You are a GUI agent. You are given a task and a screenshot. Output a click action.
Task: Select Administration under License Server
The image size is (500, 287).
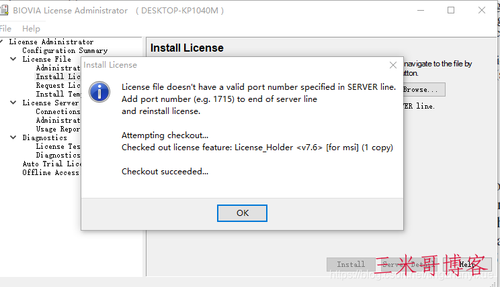tap(58, 120)
